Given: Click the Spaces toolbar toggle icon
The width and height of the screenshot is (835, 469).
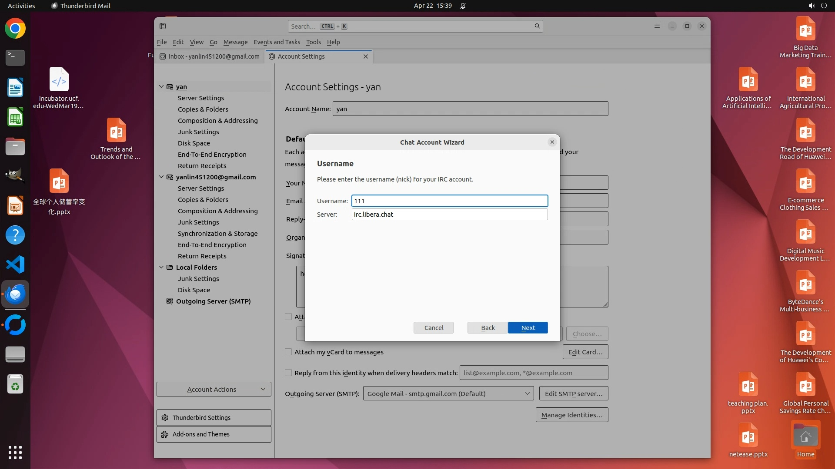Looking at the screenshot, I should tap(163, 26).
